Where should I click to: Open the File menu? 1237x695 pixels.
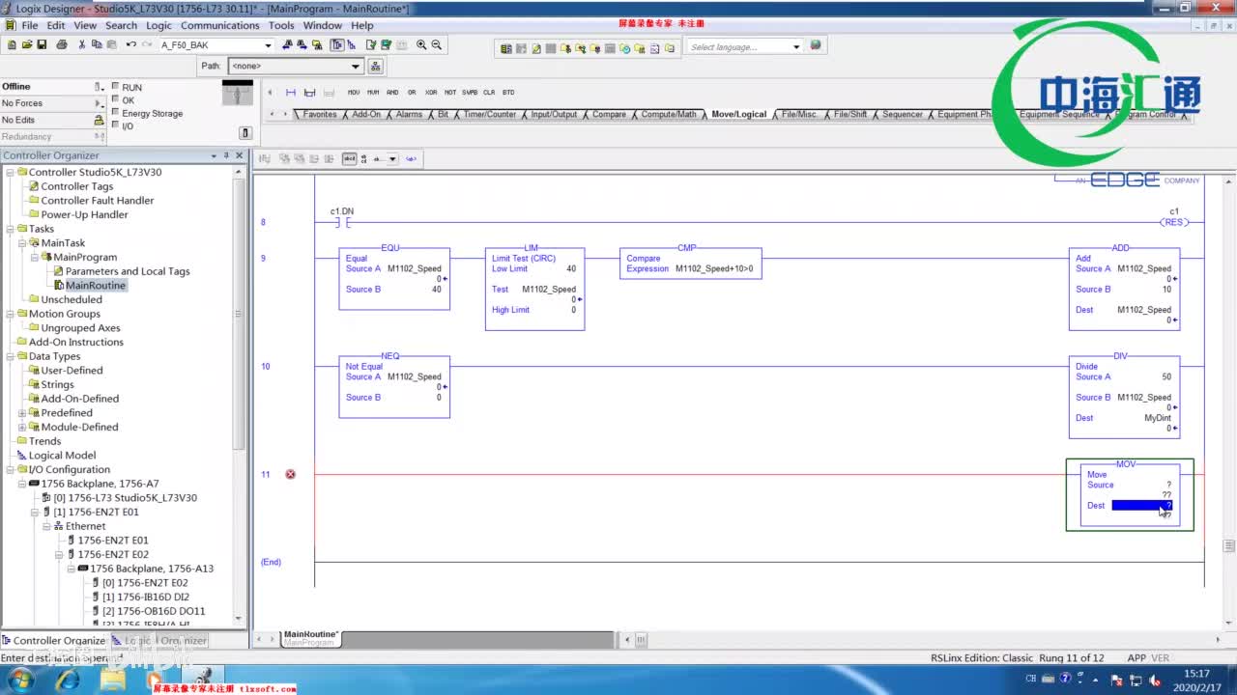tap(29, 25)
